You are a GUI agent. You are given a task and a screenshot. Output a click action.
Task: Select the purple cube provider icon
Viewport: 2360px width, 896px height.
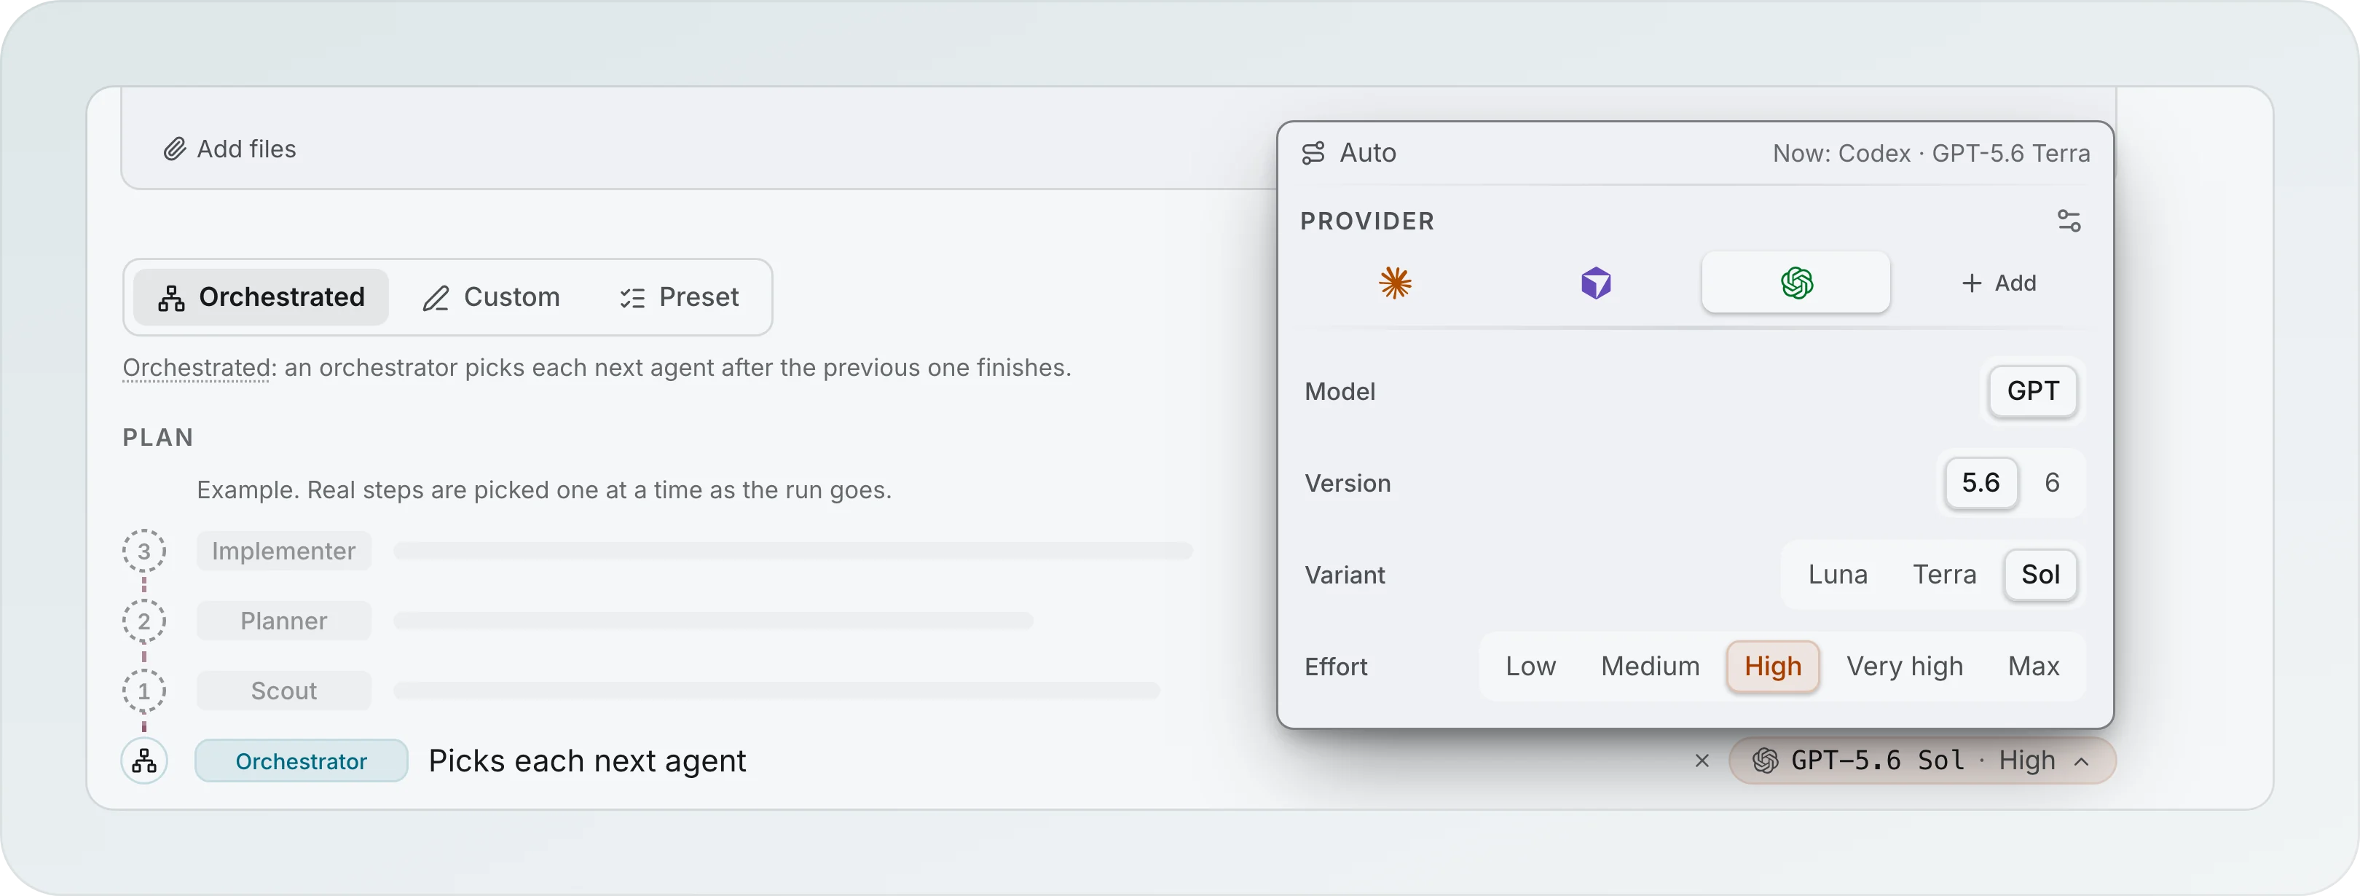pos(1595,283)
